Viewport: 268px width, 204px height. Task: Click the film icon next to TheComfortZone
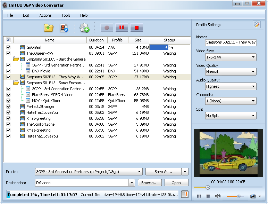click(22, 124)
